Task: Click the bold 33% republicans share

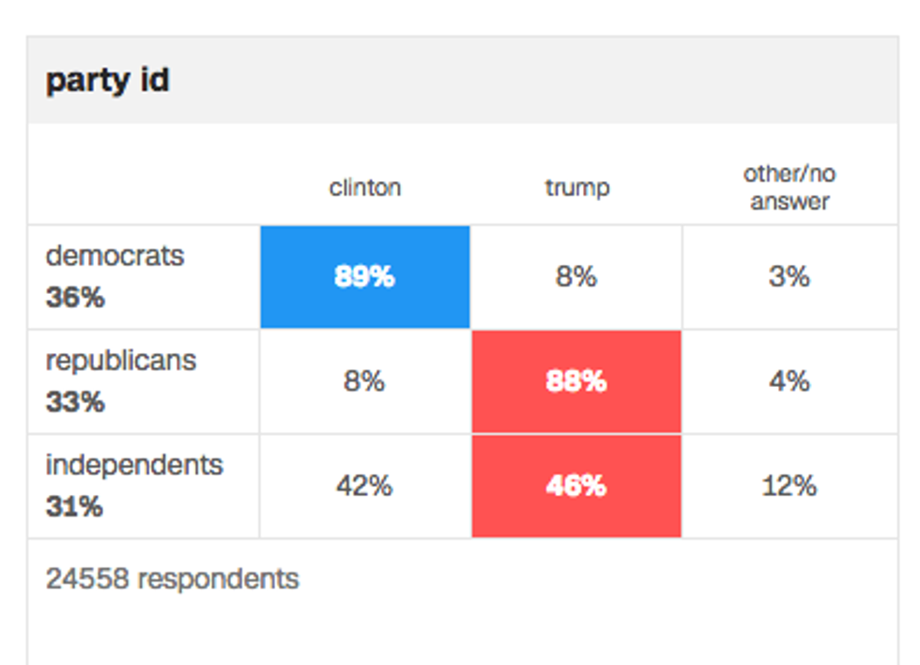Action: coord(74,402)
